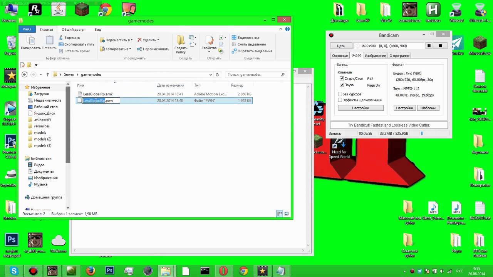Sort by Дата изменения column header
Image resolution: width=493 pixels, height=277 pixels.
pyautogui.click(x=171, y=85)
